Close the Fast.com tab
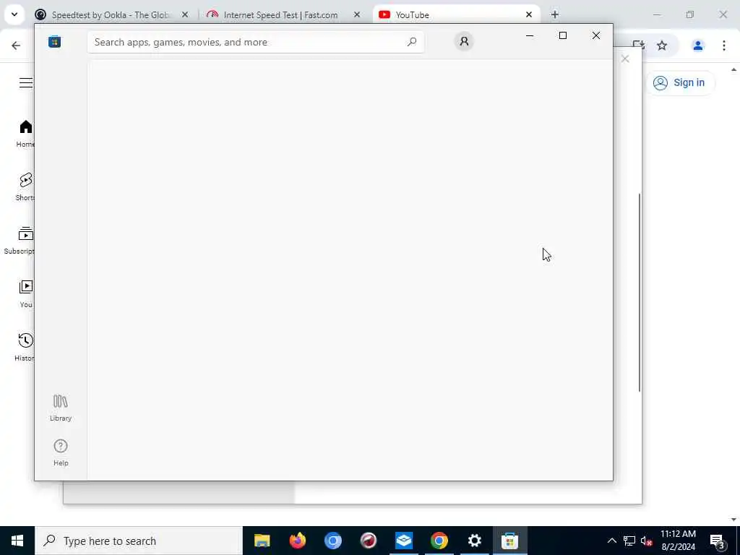740x555 pixels. [357, 14]
